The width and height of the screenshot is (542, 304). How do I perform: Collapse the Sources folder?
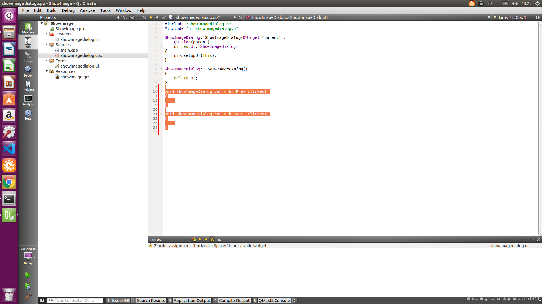(x=47, y=44)
